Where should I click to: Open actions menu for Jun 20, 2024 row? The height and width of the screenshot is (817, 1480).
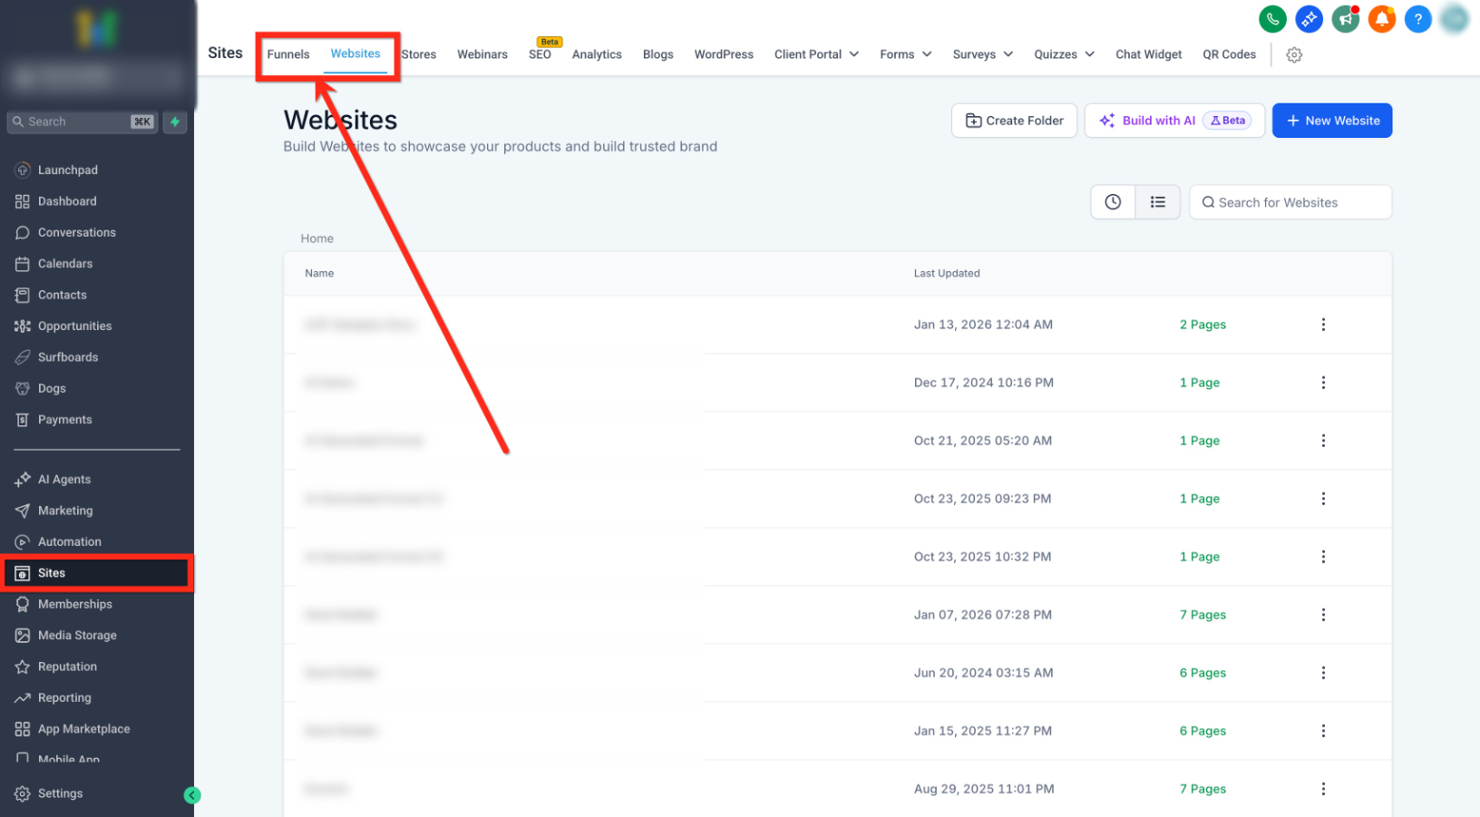click(x=1323, y=673)
